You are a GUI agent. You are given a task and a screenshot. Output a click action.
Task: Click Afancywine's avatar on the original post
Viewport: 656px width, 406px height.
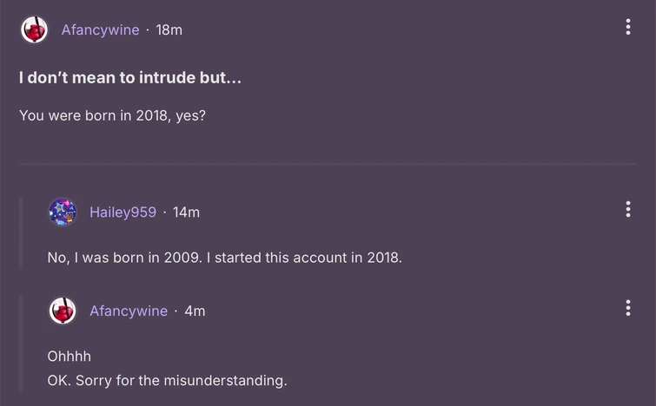click(35, 29)
